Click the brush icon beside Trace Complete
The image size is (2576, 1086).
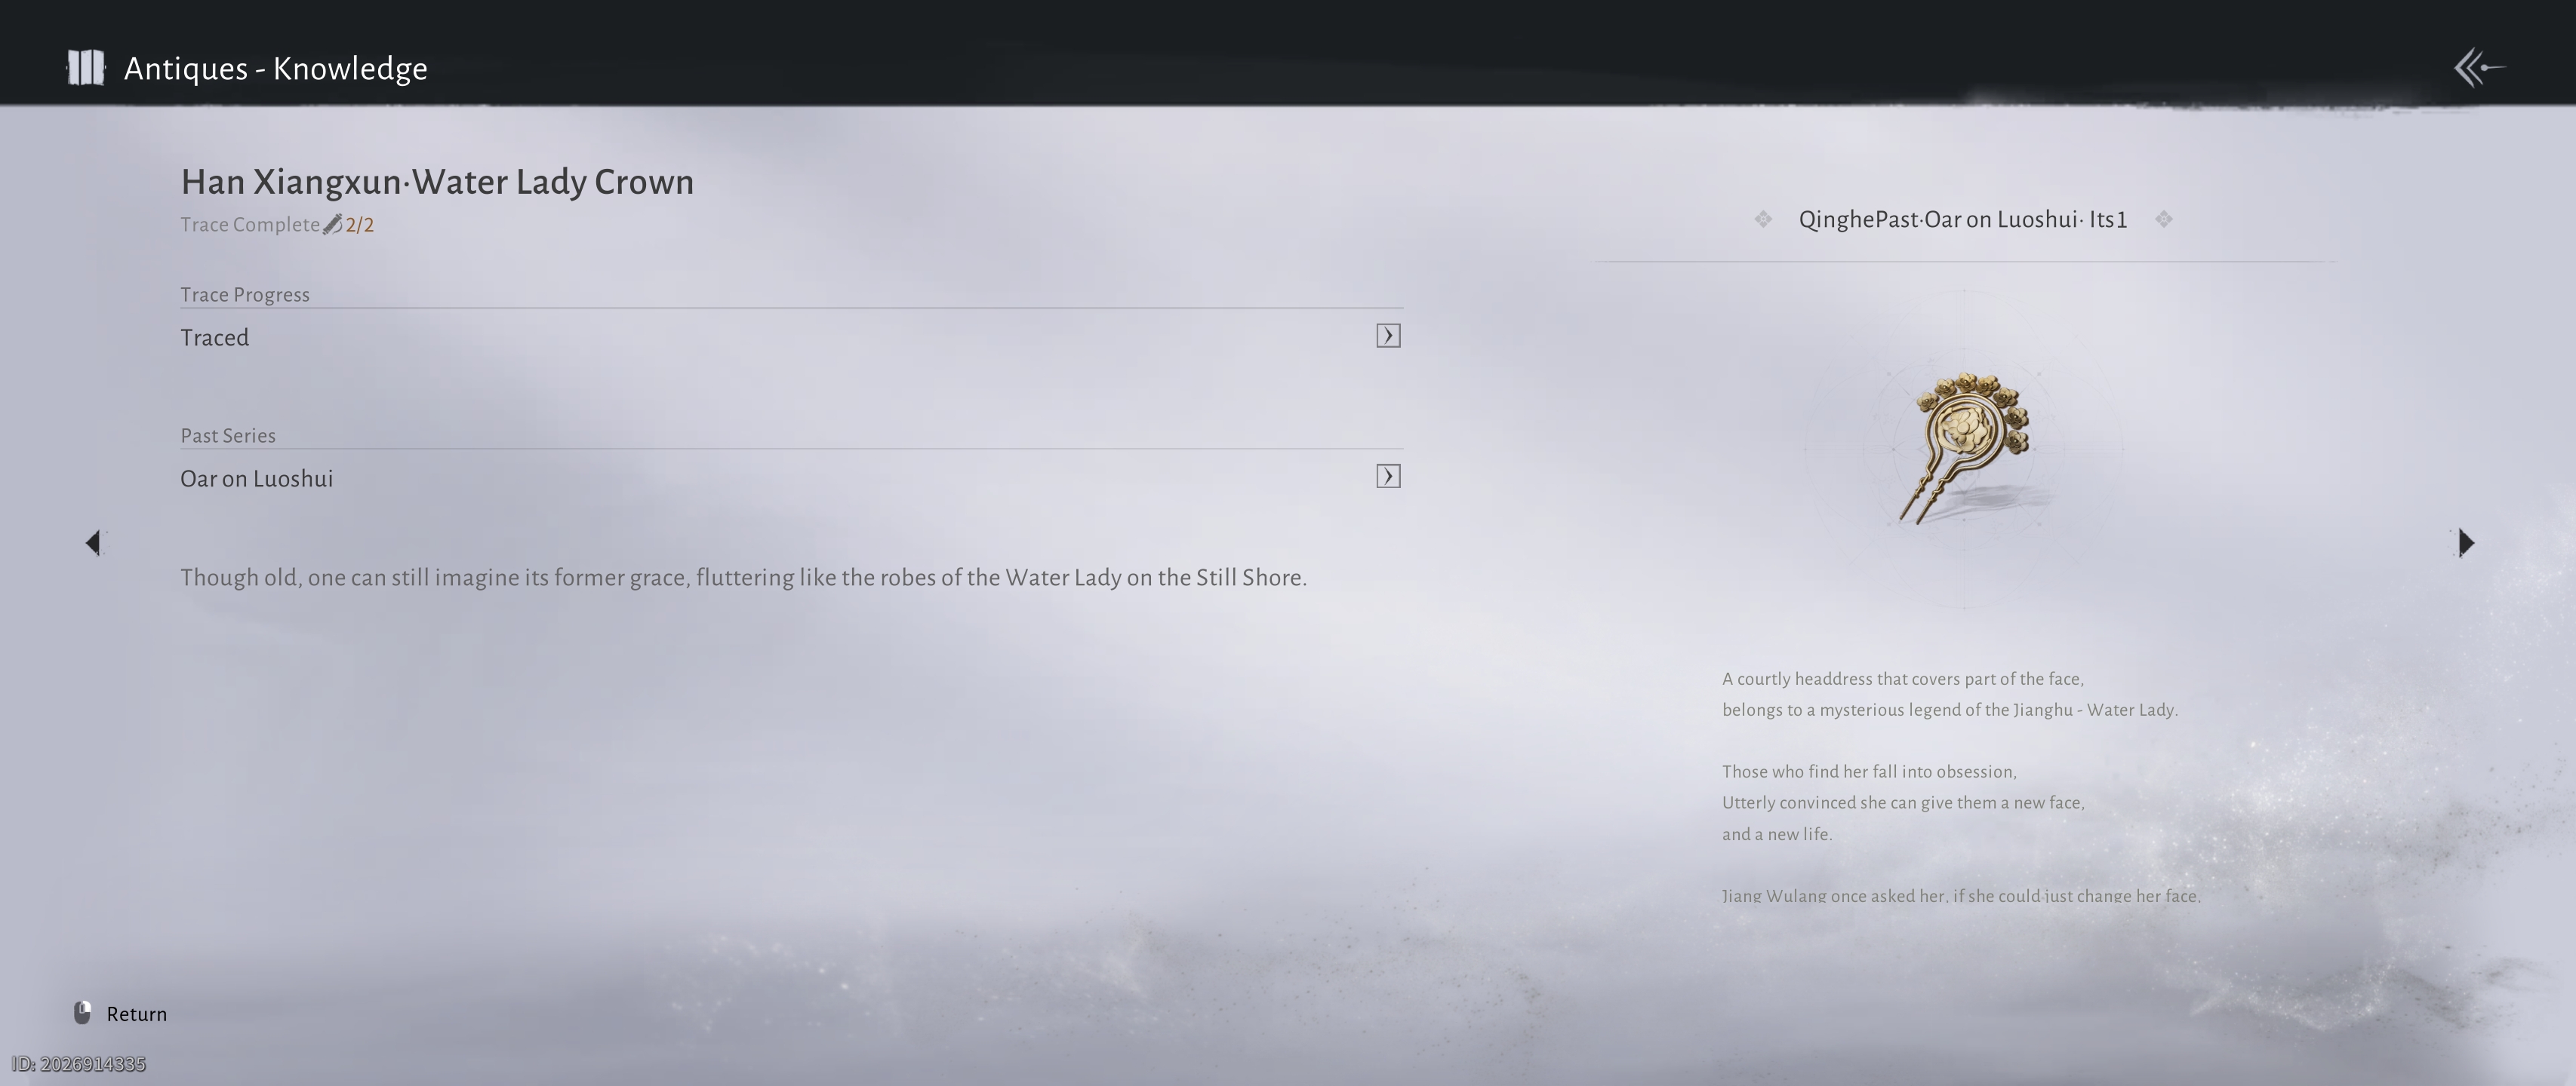point(332,225)
